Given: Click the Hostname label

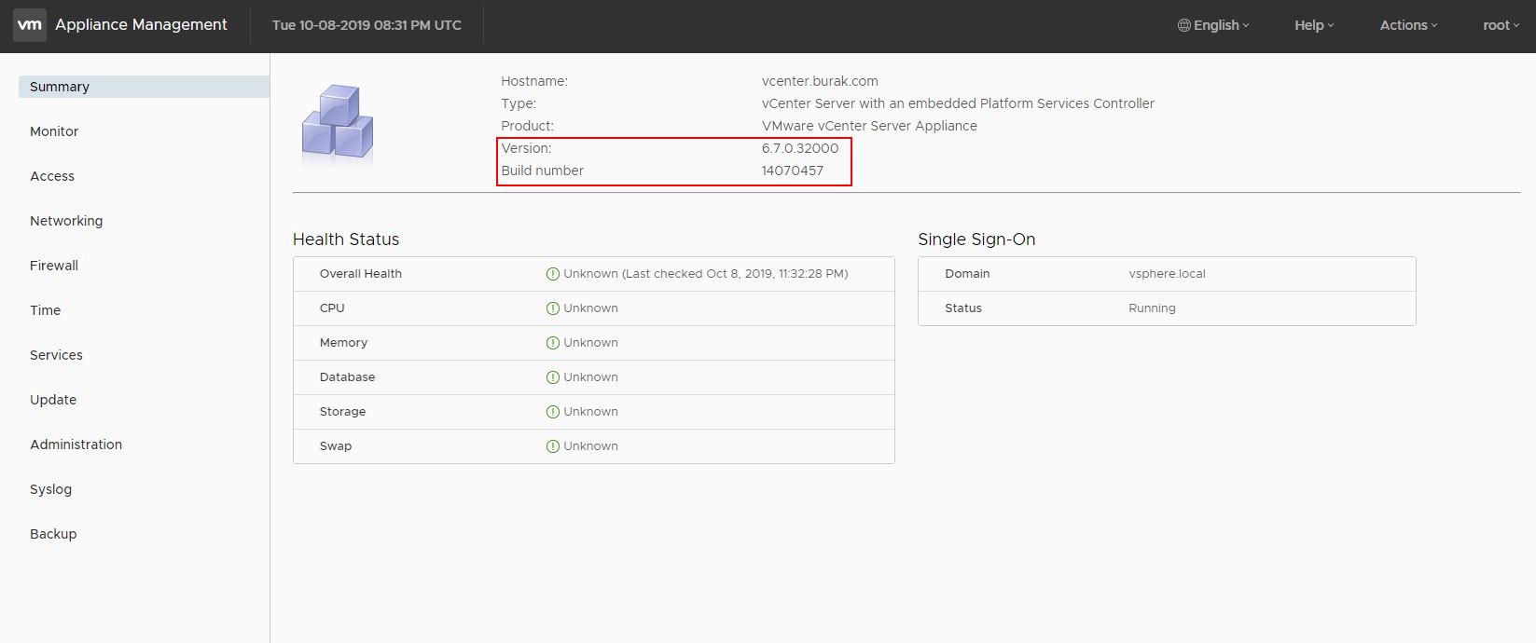Looking at the screenshot, I should (534, 81).
